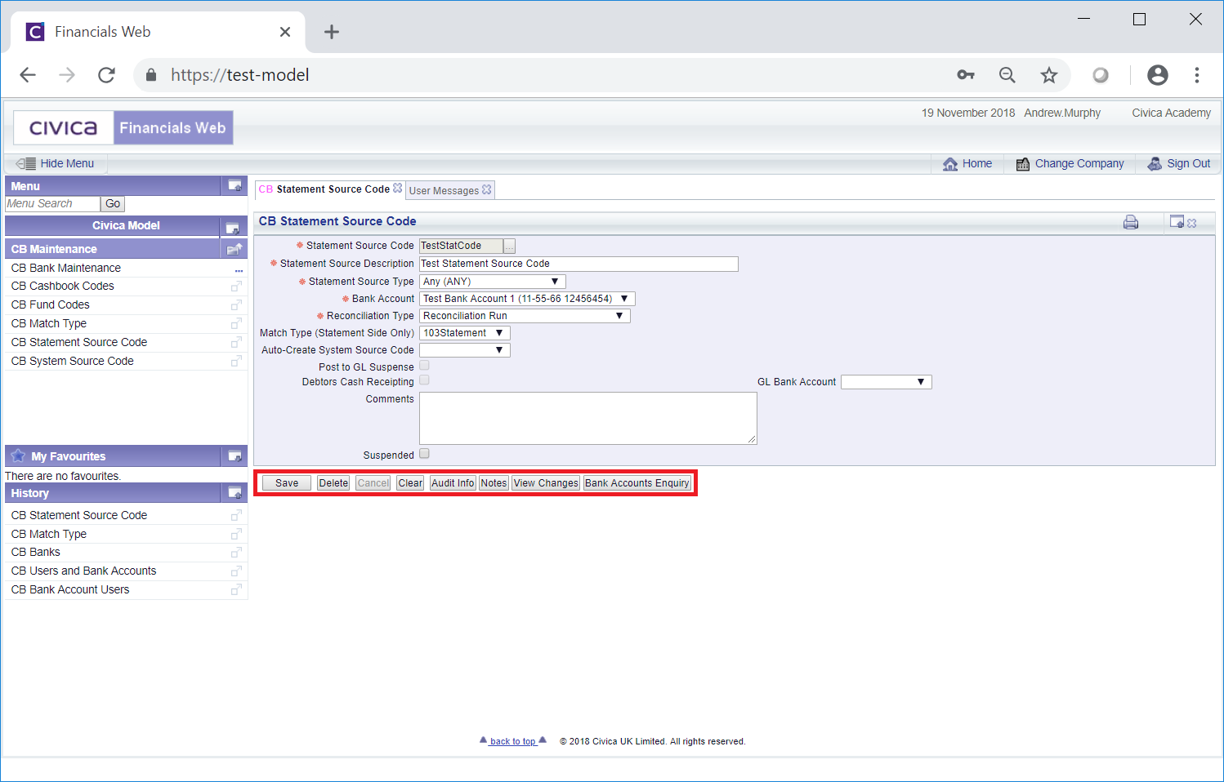
Task: Open CB Bank Maintenance menu item
Action: (66, 268)
